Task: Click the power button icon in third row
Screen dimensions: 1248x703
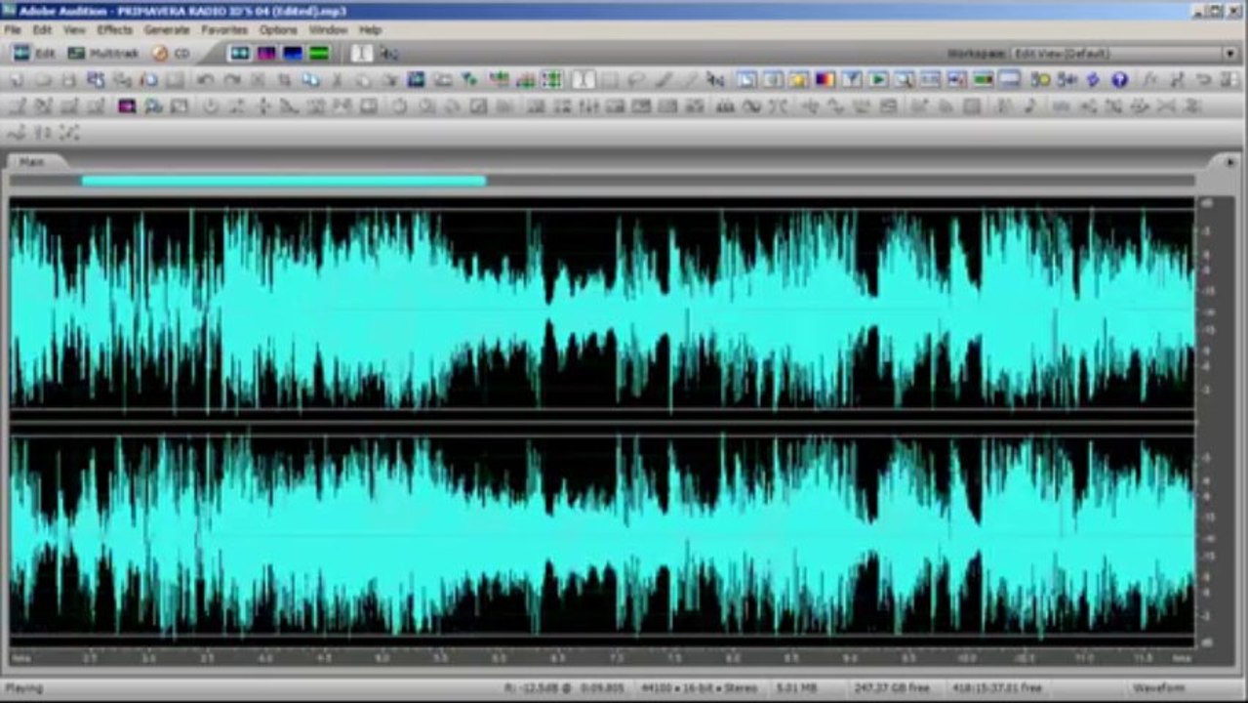Action: tap(211, 105)
